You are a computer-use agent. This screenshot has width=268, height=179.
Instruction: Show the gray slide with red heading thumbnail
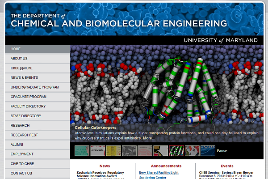(97, 151)
